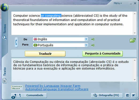Viewport: 139px width, 100px height.
Task: Expand the Português target language dropdown
Action: click(86, 45)
